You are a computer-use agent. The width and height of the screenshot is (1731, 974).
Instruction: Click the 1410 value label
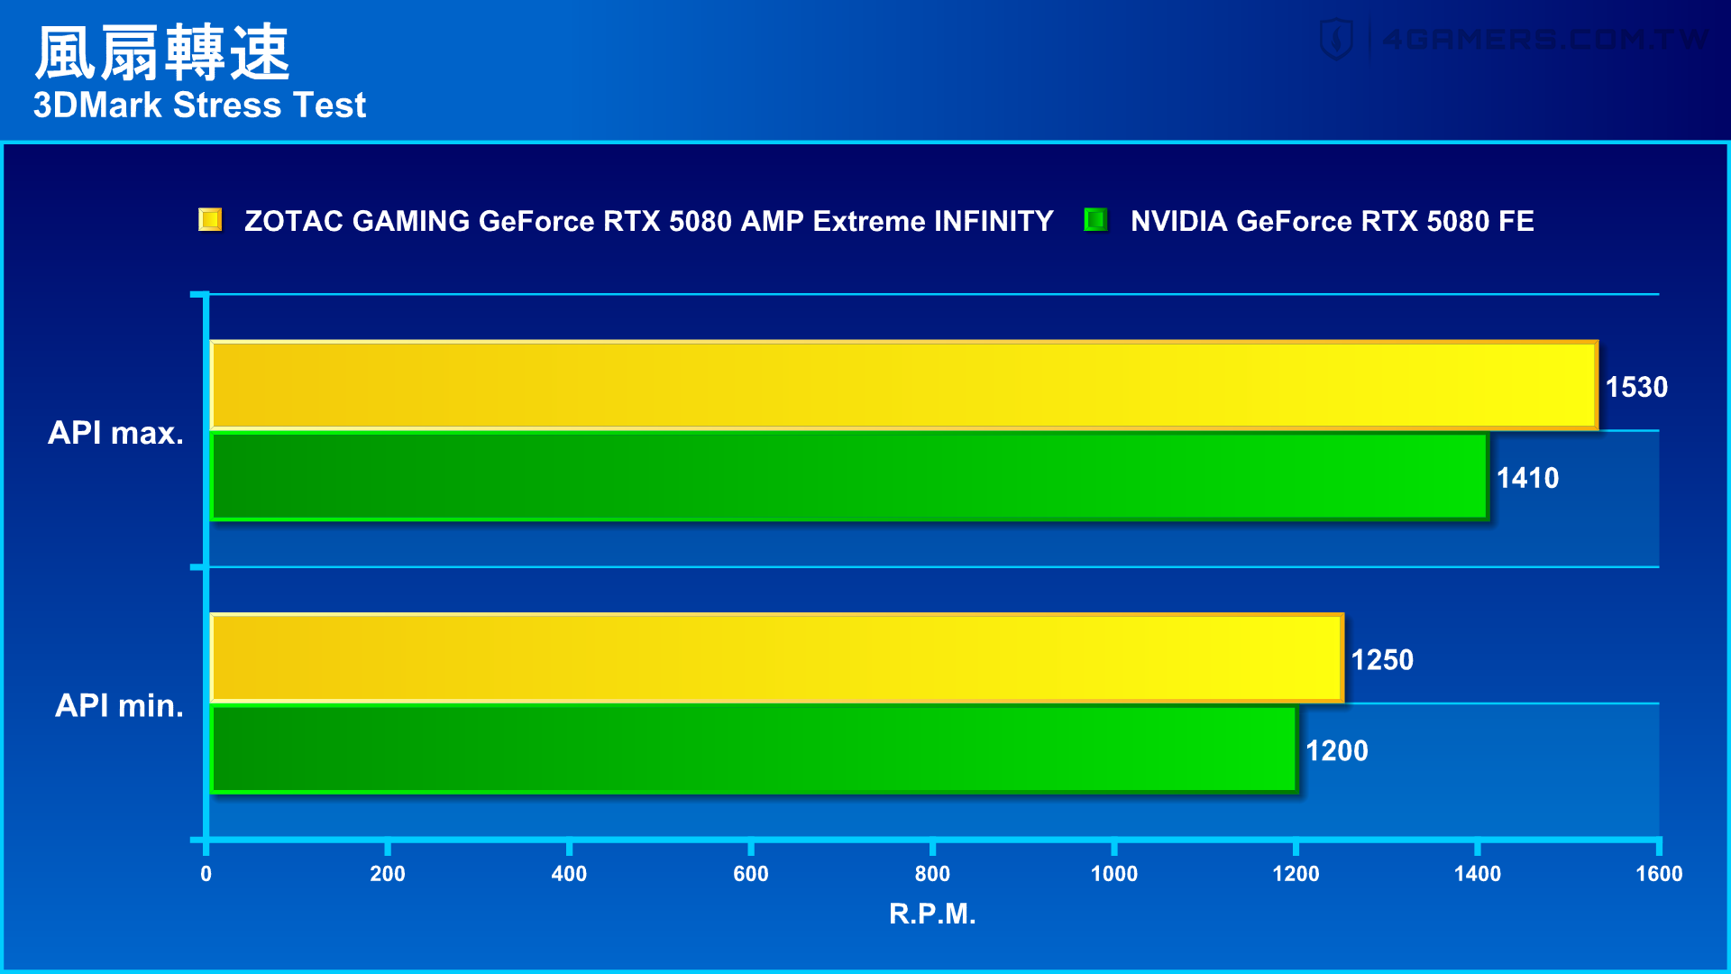pos(1527,478)
